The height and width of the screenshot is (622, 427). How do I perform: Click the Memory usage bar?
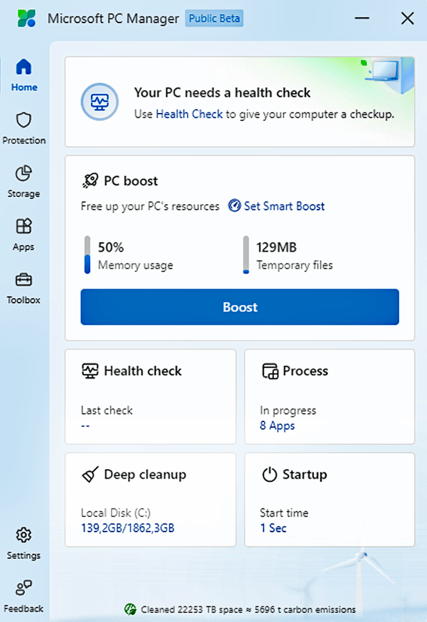pyautogui.click(x=87, y=255)
